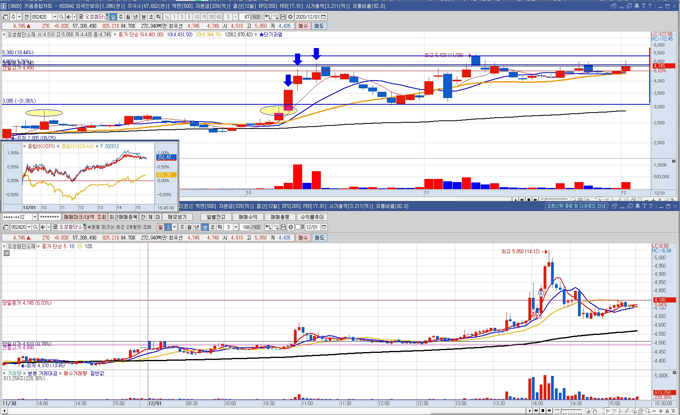Click the data grid icon under 오성첨단소재 in lower chart
The width and height of the screenshot is (680, 415).
pos(6,253)
